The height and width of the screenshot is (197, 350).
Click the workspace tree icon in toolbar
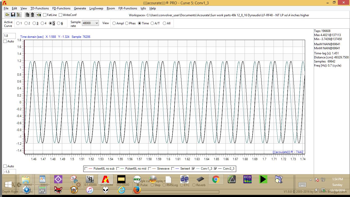click(x=19, y=15)
